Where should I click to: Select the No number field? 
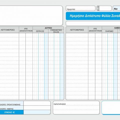tap(116, 8)
